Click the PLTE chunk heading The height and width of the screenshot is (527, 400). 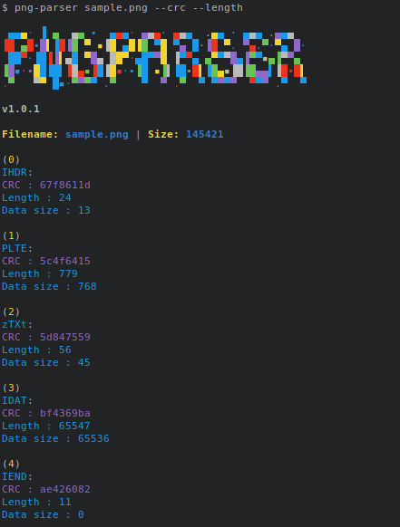15,248
